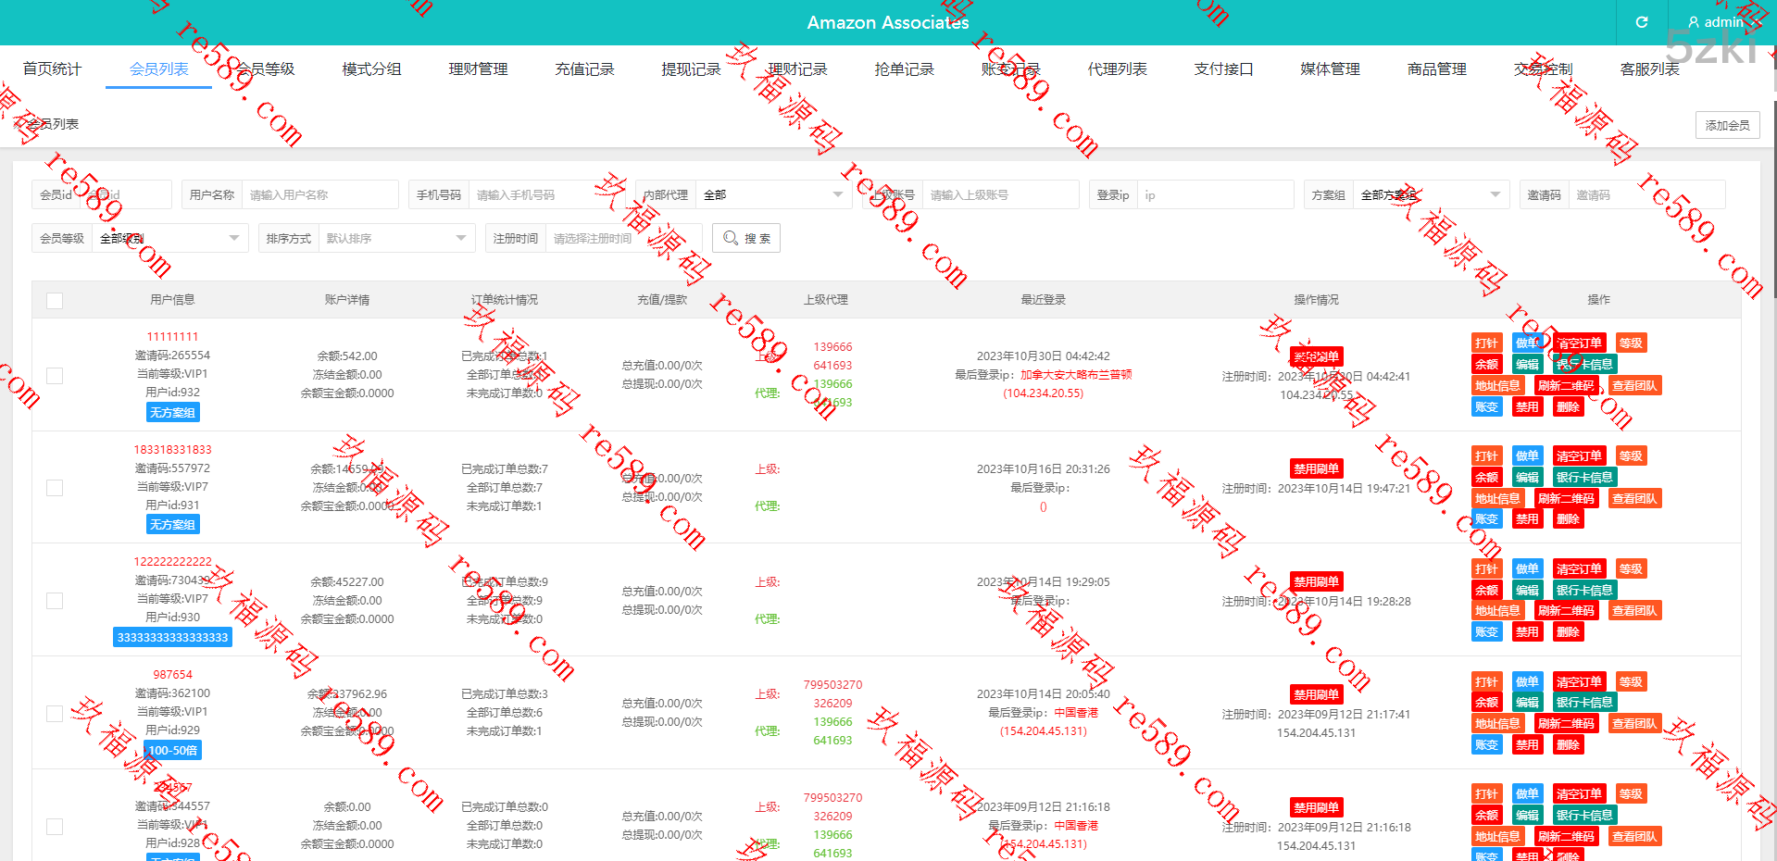
Task: Check the row checkbox for user 11111111
Action: tap(55, 375)
